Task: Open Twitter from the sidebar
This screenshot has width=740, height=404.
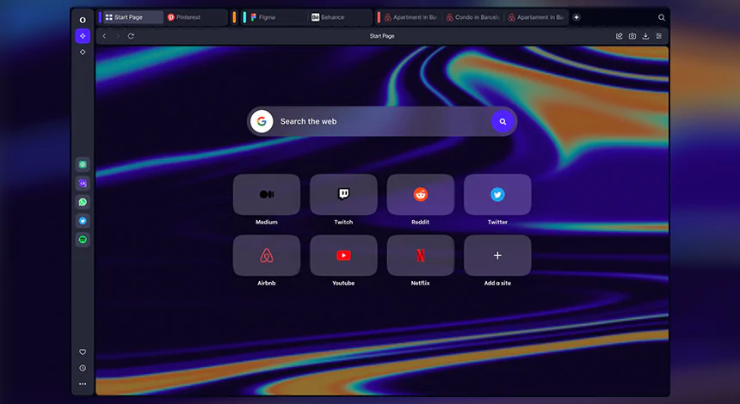Action: point(83,221)
